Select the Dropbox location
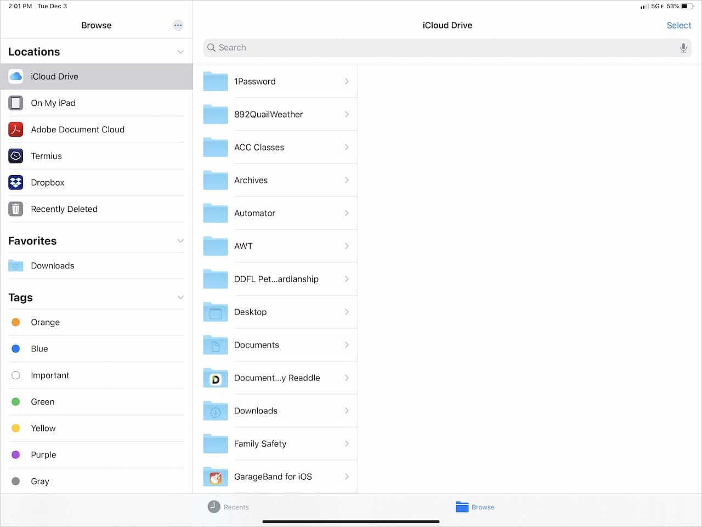Screen dimensions: 702x527 point(48,183)
